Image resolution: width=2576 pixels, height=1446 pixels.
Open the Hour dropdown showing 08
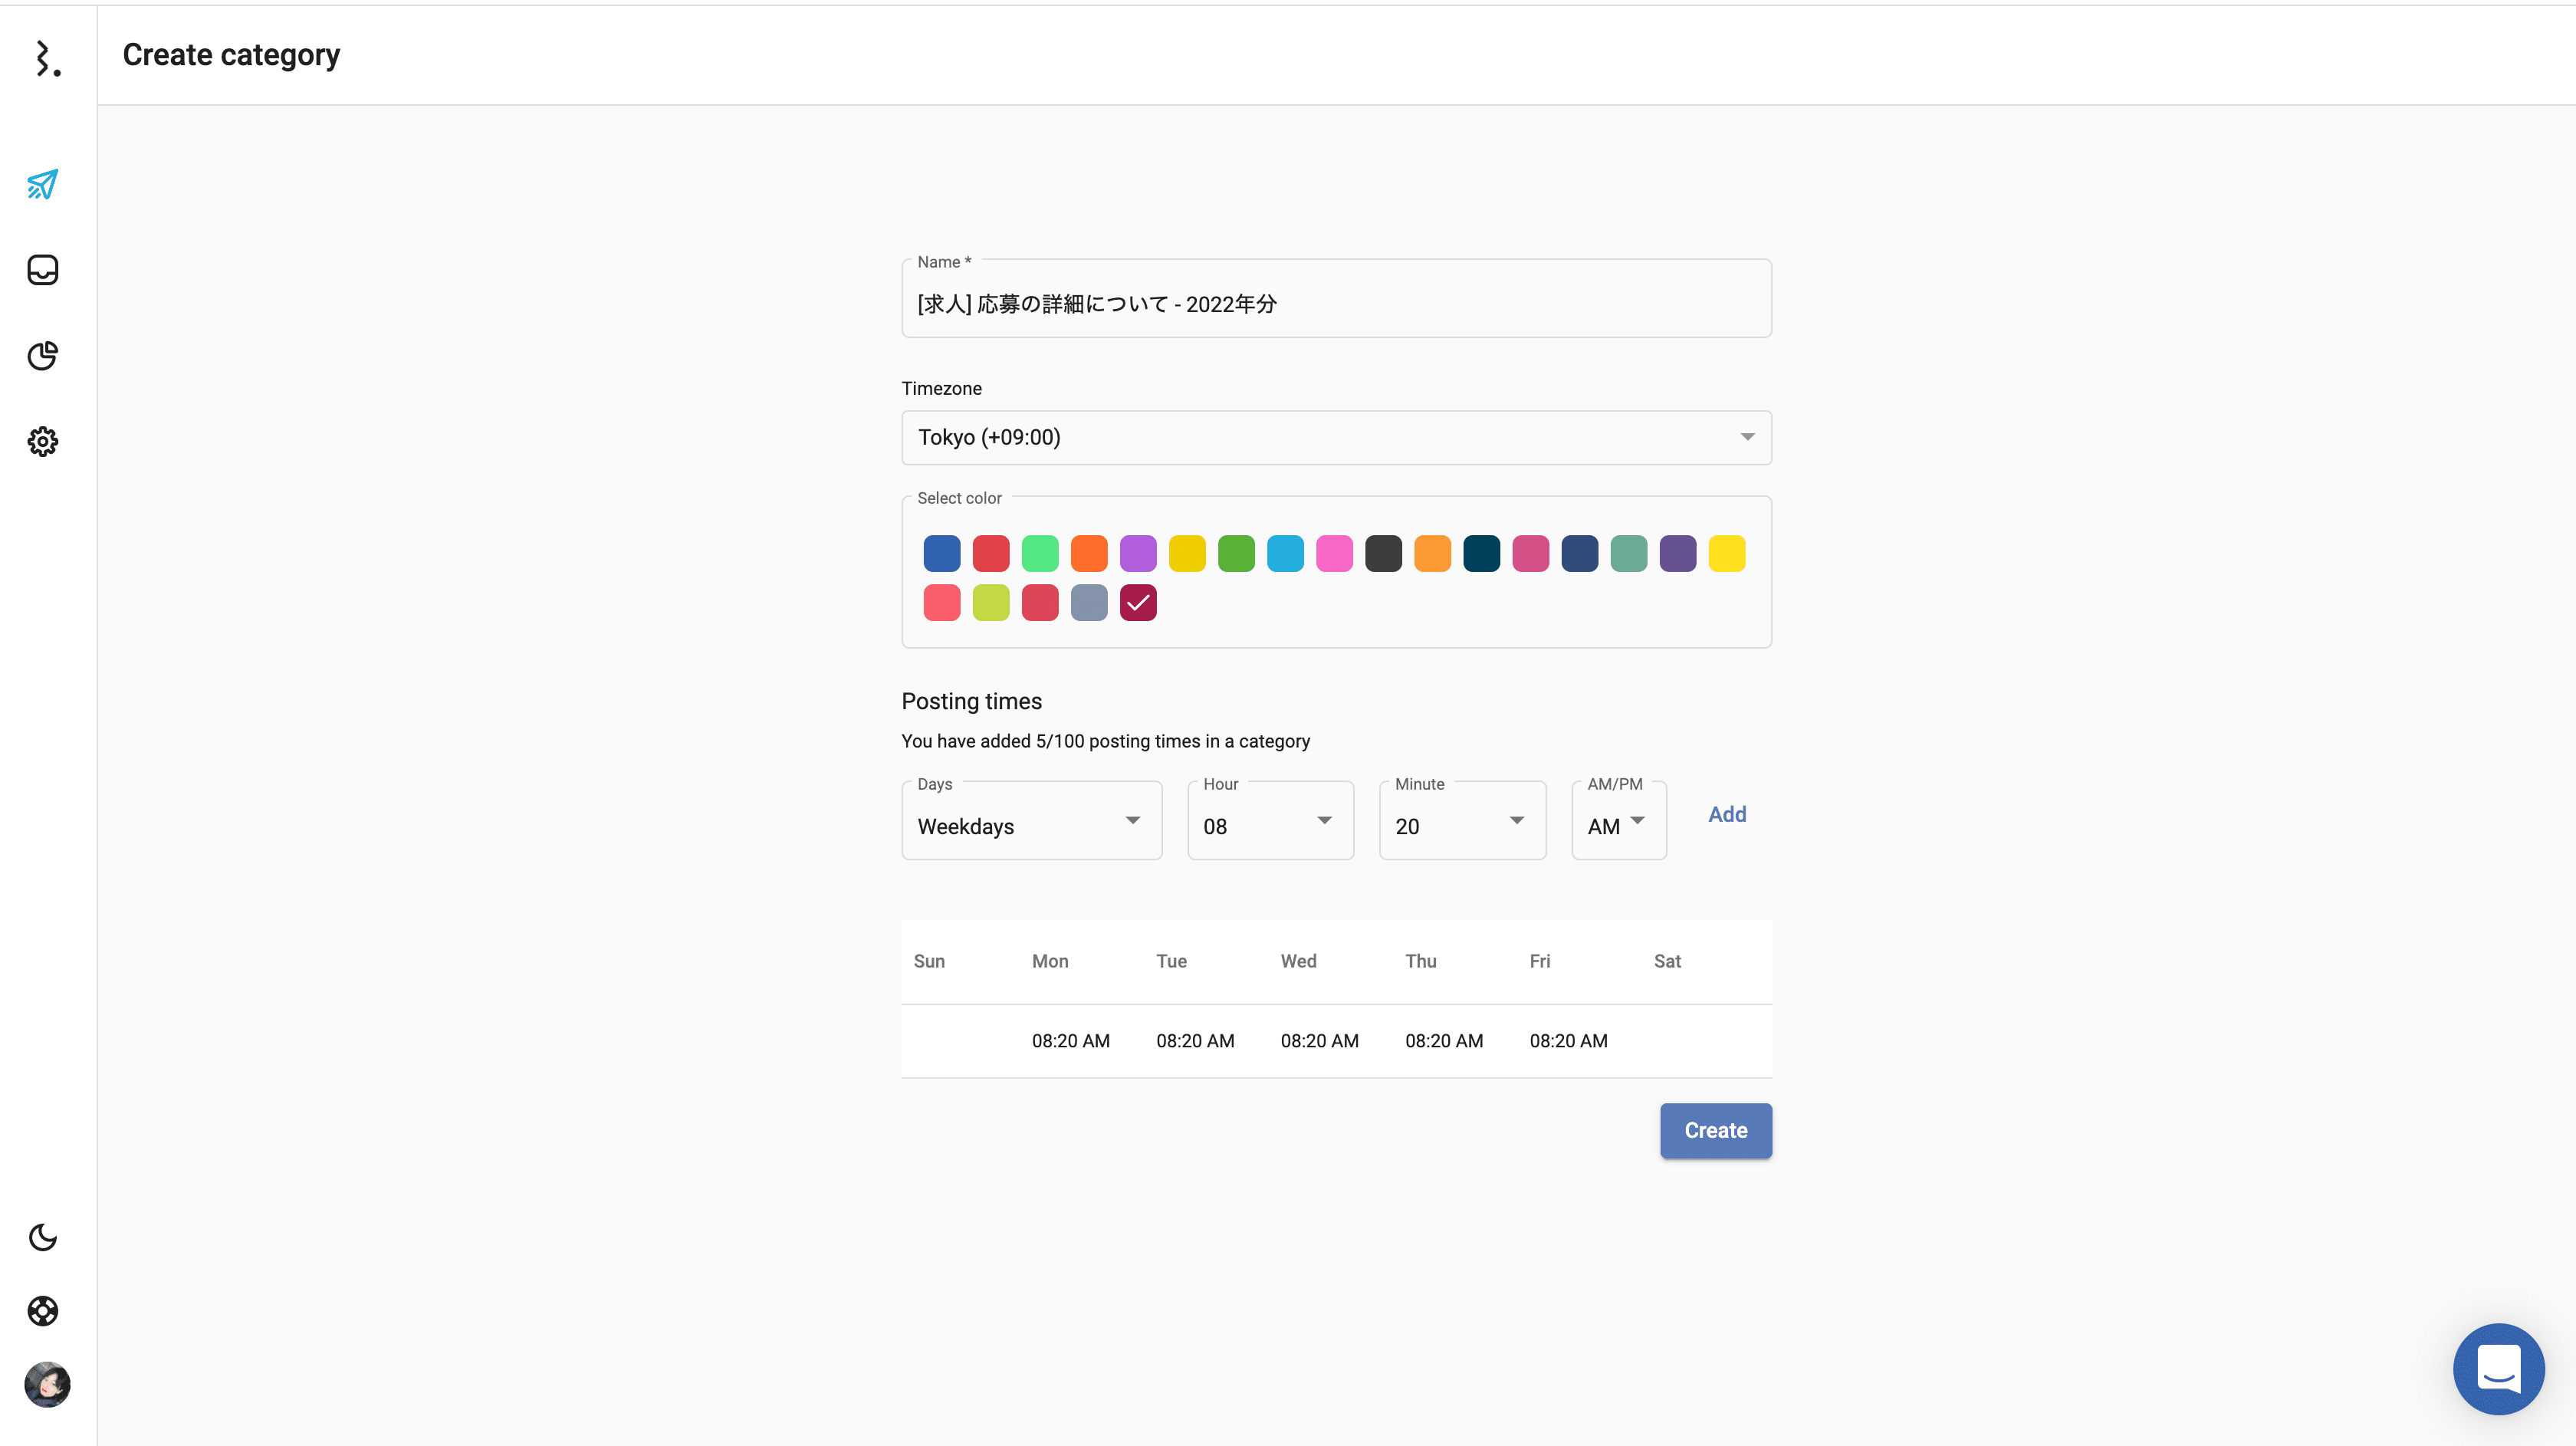(1270, 820)
